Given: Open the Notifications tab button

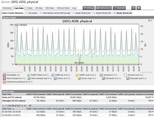Looking at the screenshot, I should click(x=104, y=8).
